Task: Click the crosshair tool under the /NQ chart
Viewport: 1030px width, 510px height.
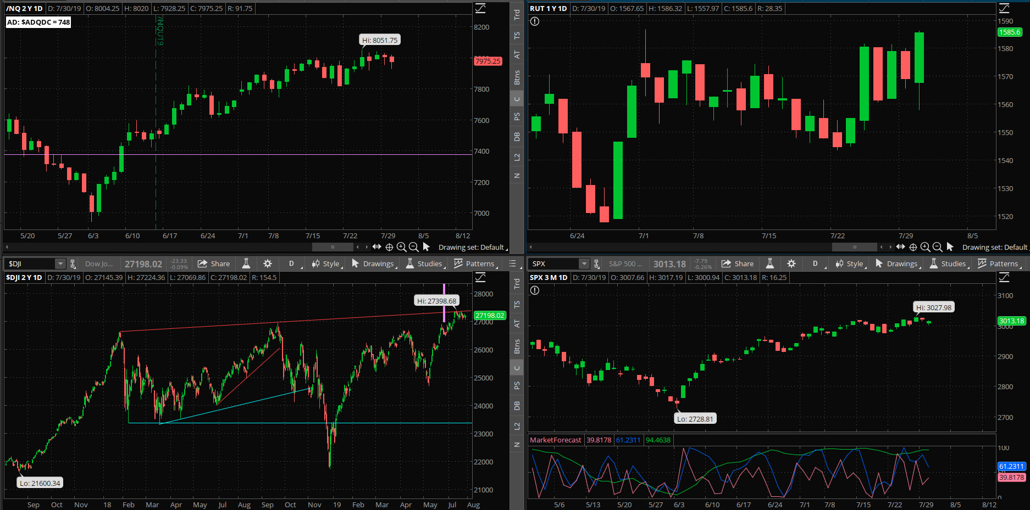Action: pyautogui.click(x=389, y=247)
